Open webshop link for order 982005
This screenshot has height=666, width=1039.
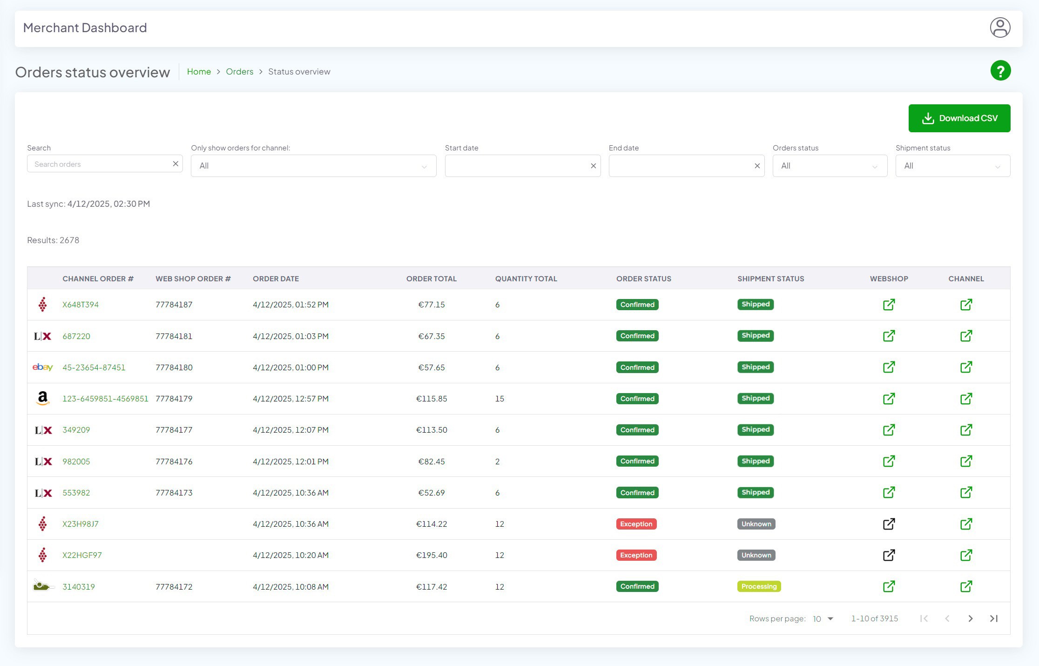click(889, 461)
